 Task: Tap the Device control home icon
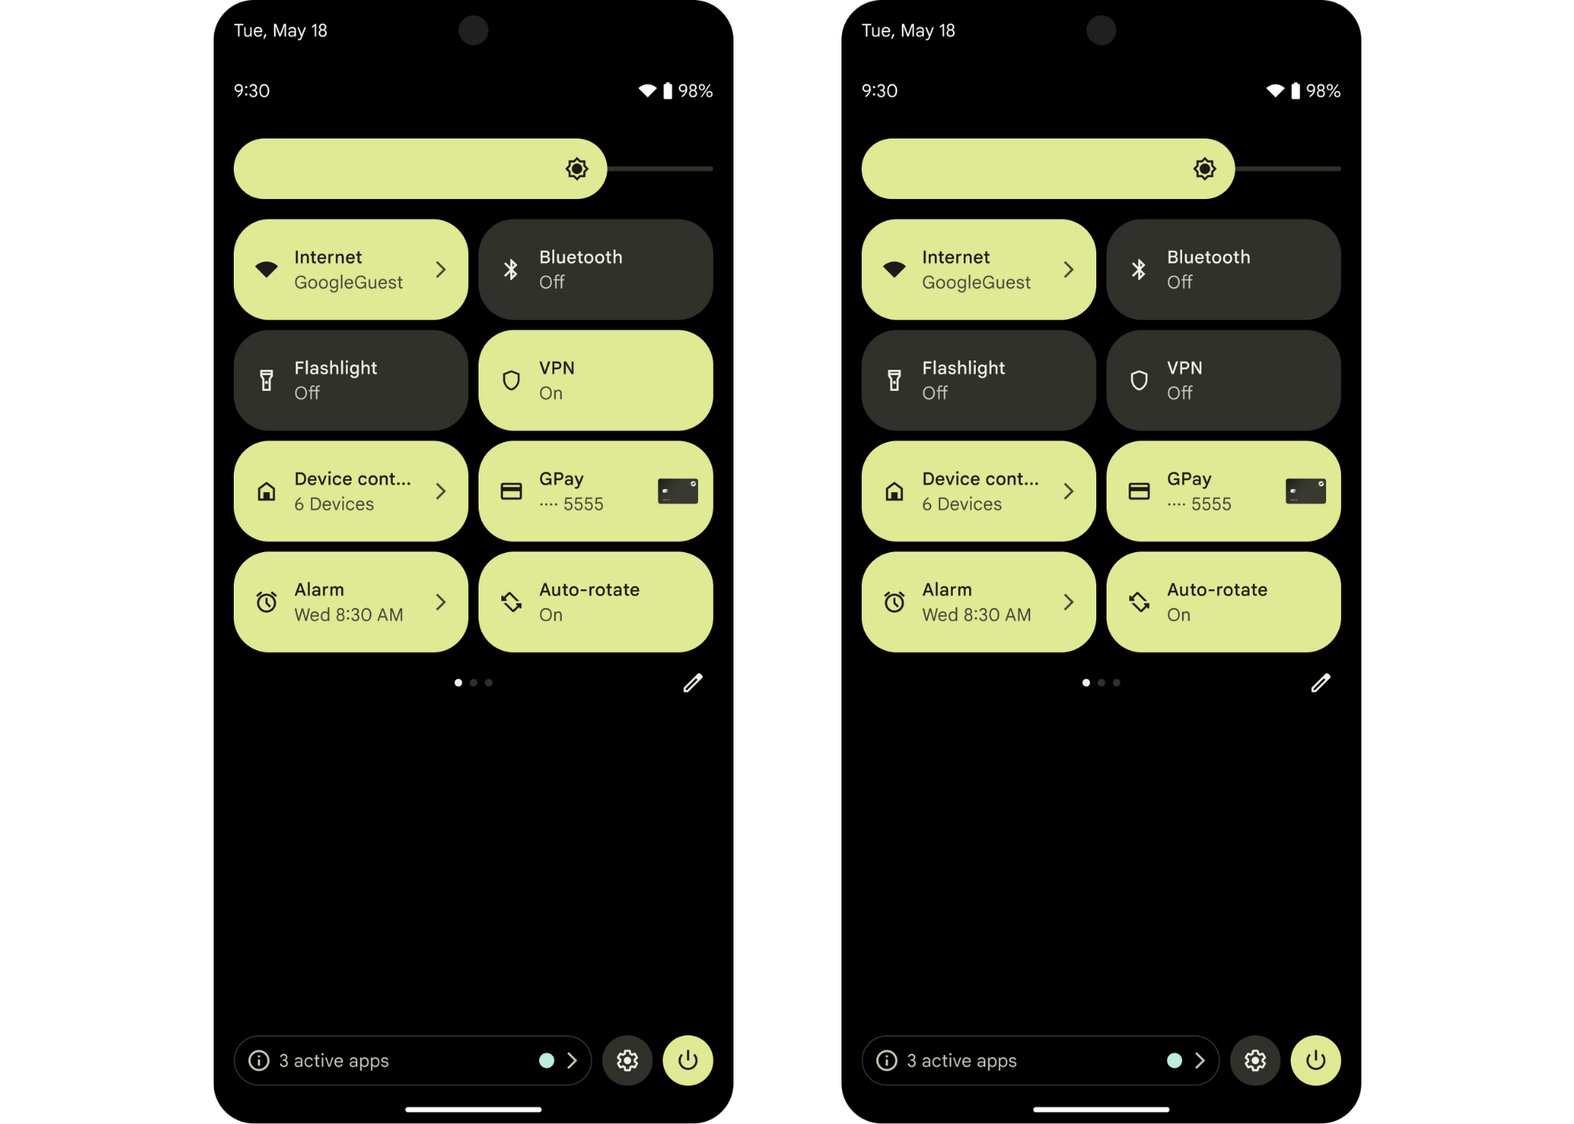(x=267, y=492)
